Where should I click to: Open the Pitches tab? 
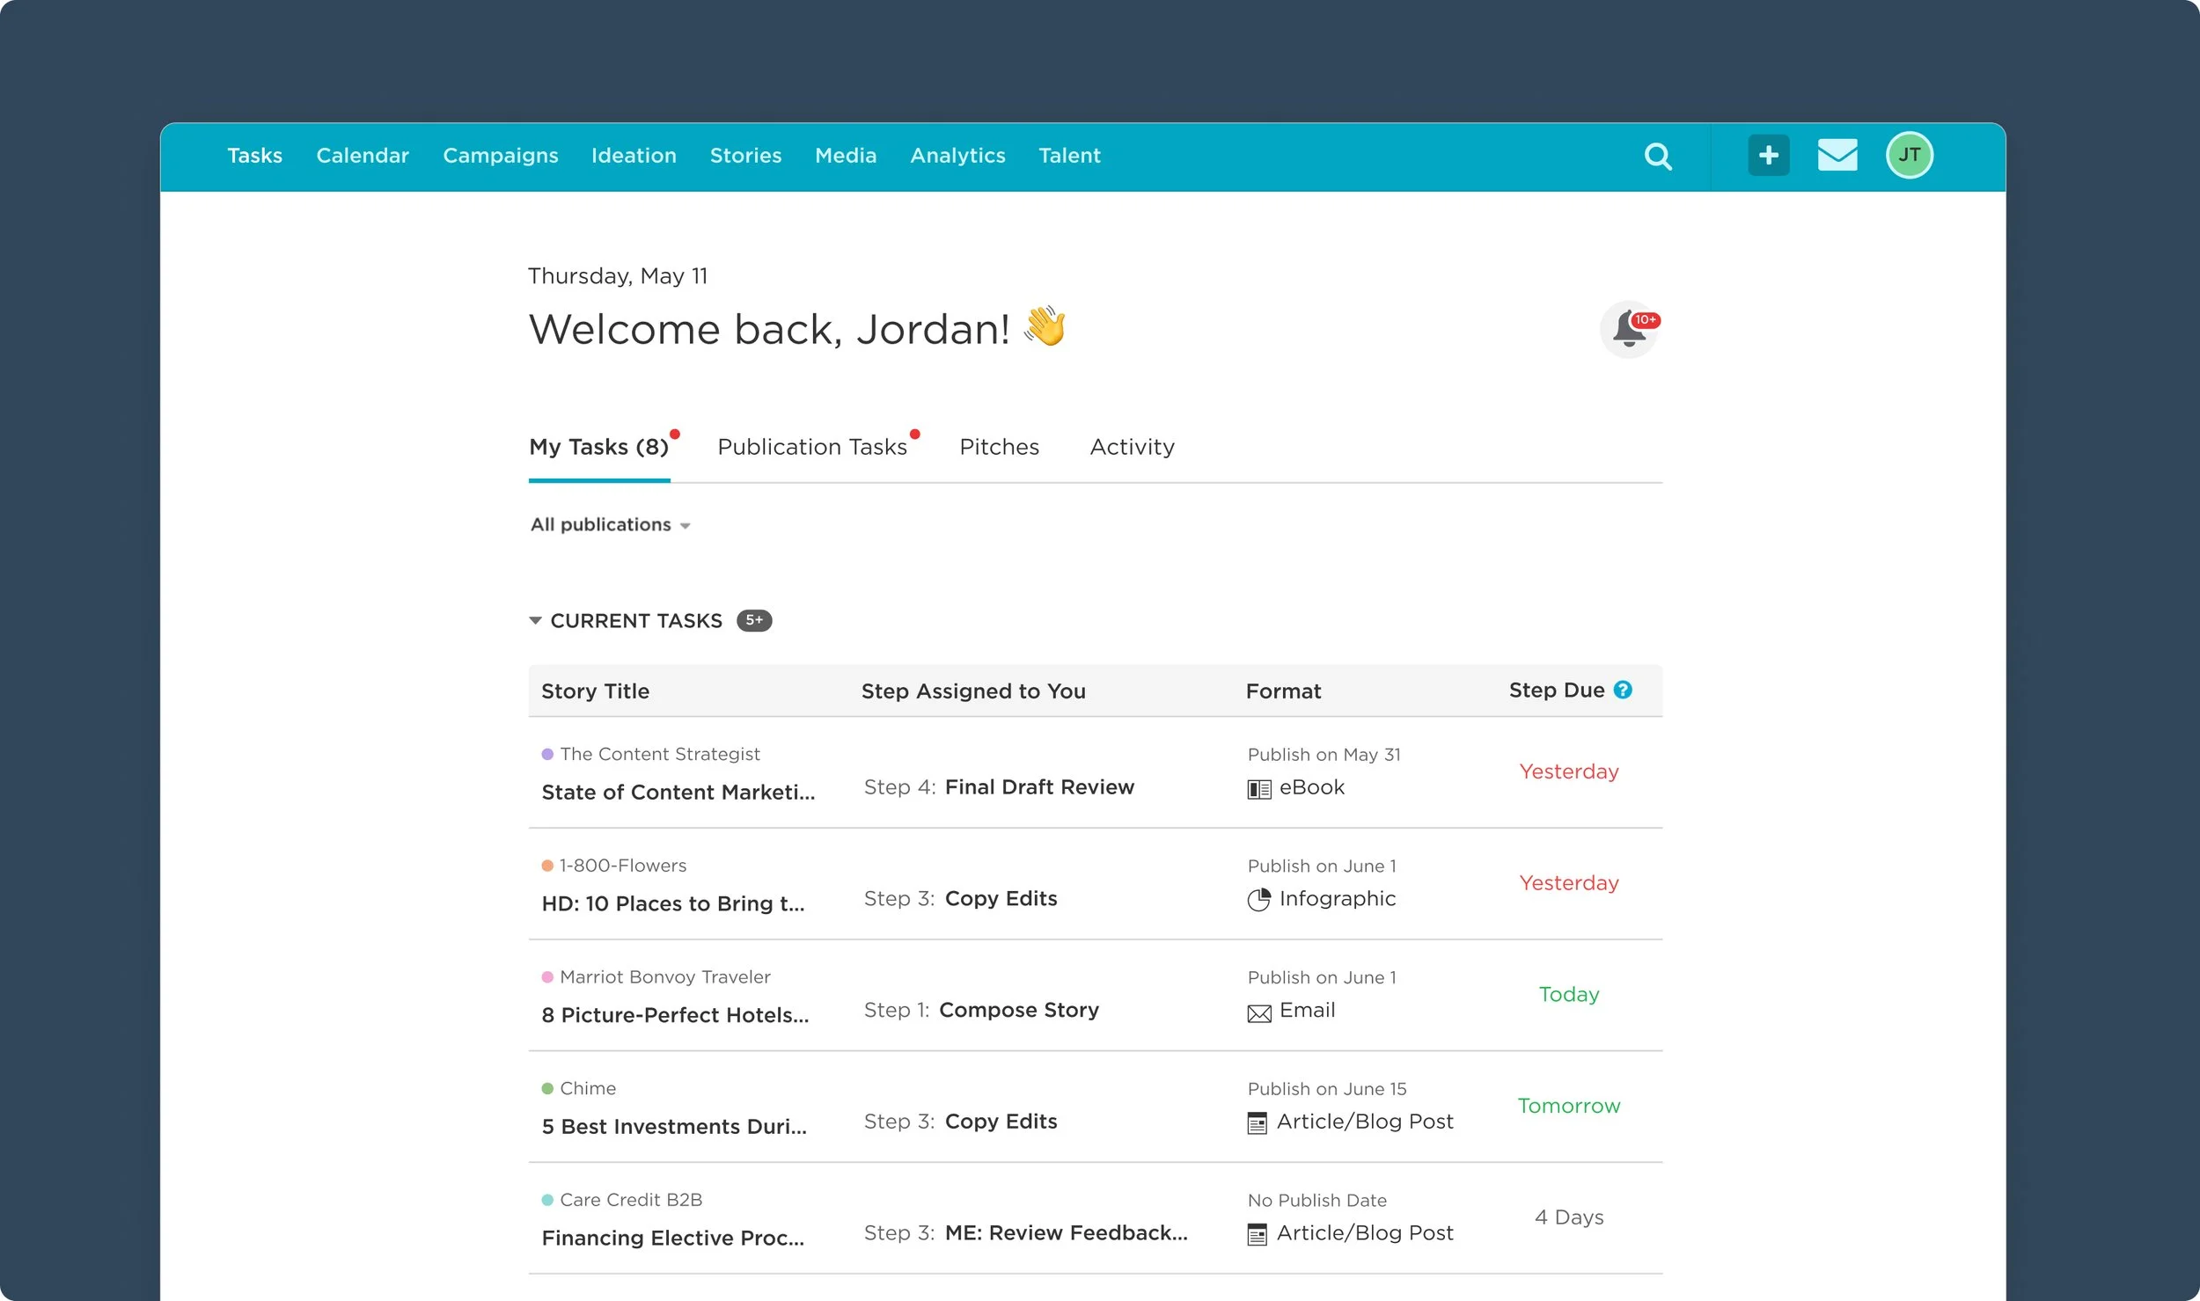tap(999, 448)
